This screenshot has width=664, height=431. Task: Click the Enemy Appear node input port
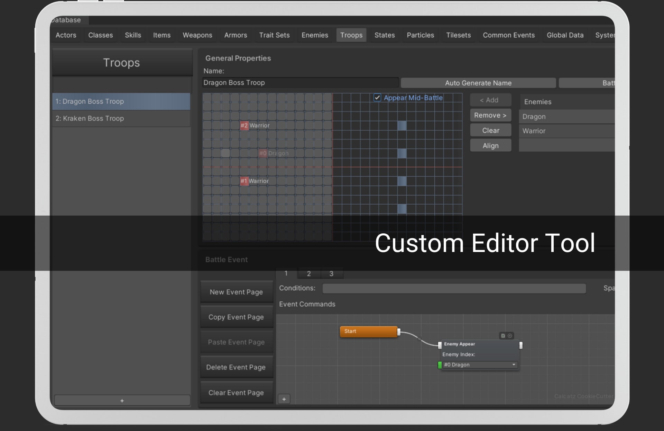[440, 345]
